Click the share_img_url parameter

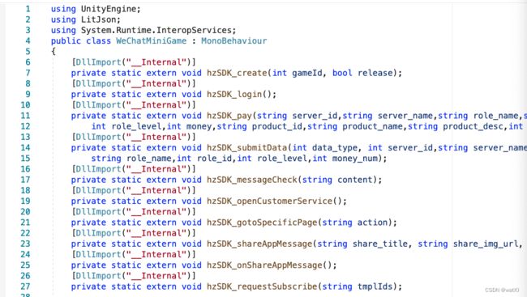486,244
